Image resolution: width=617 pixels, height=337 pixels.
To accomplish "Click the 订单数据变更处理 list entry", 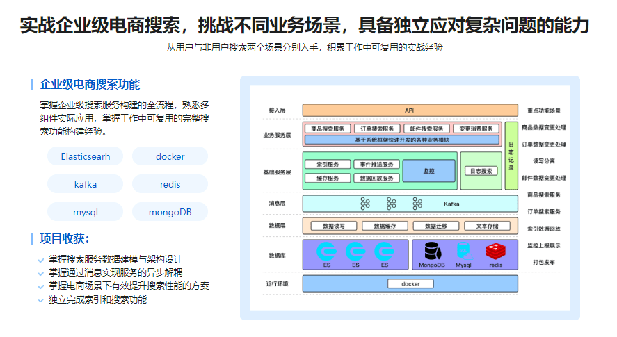I will point(544,145).
